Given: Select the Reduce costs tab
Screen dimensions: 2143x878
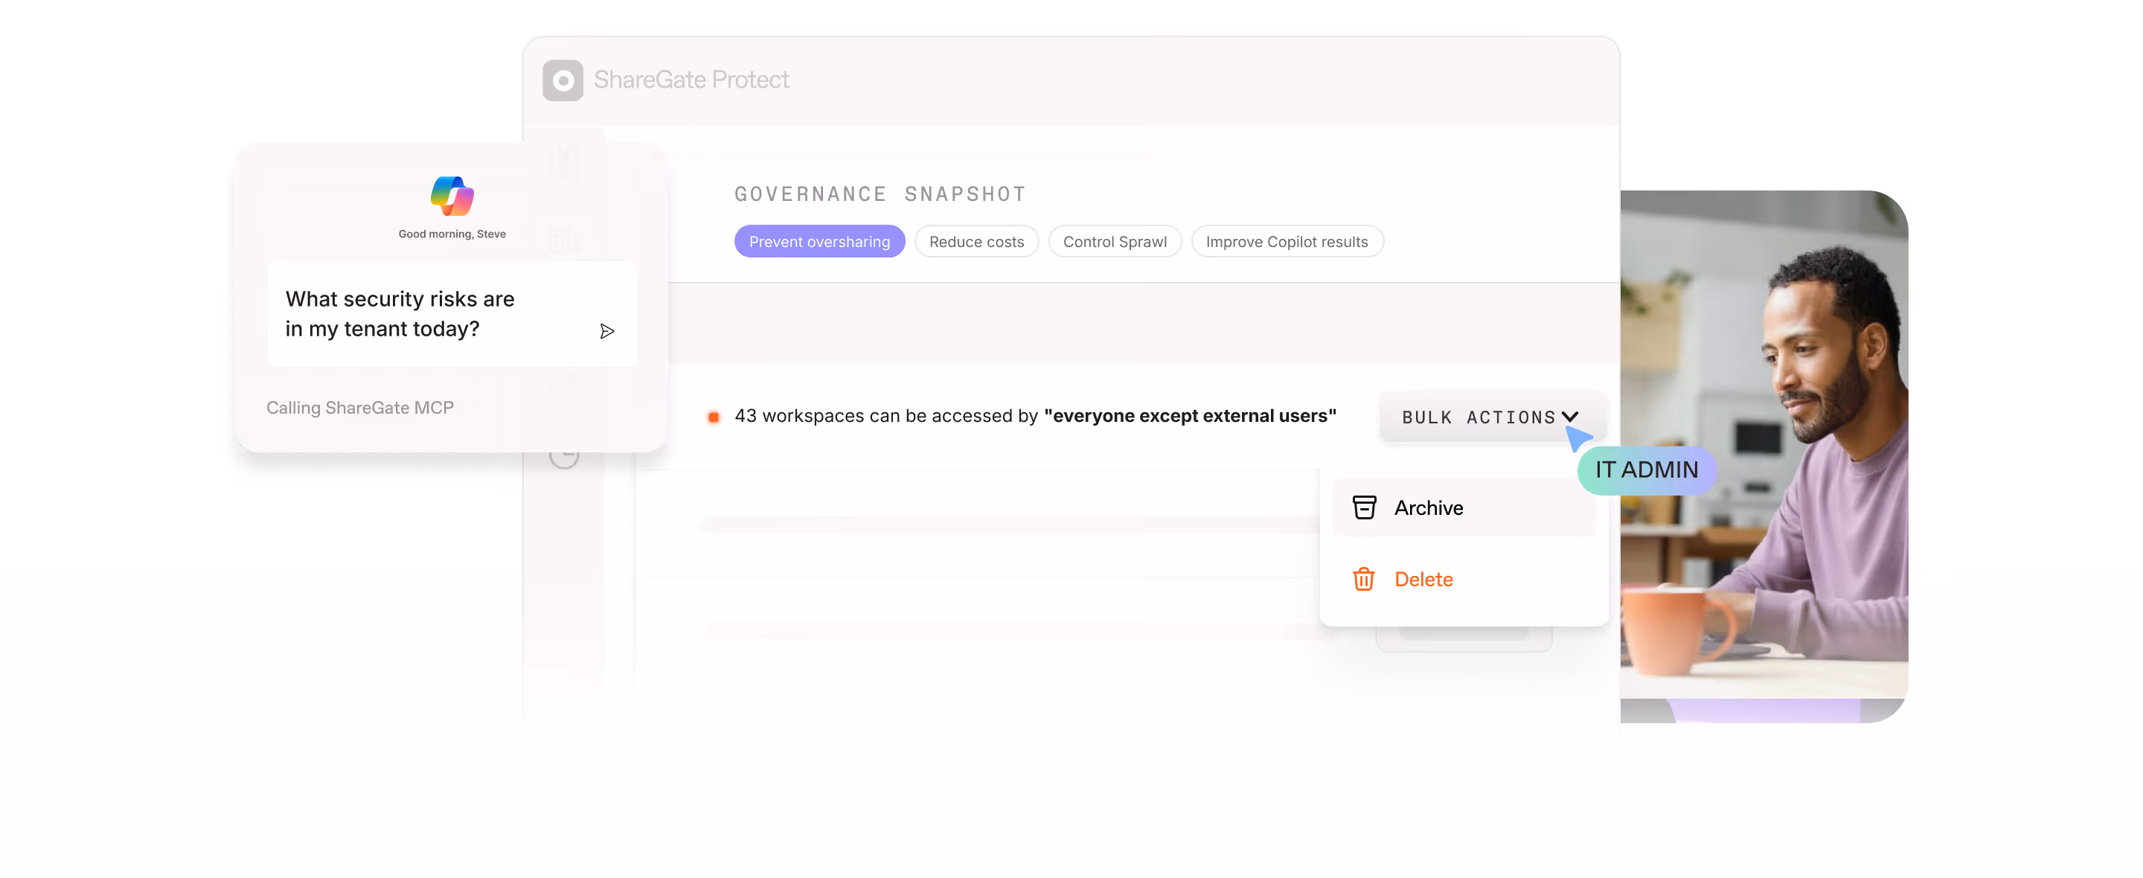Looking at the screenshot, I should (977, 241).
